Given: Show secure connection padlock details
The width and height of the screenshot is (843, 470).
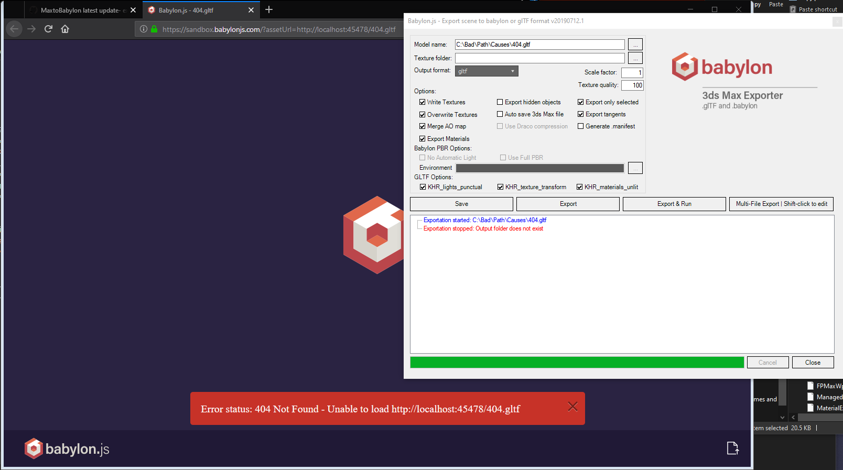Looking at the screenshot, I should [154, 29].
